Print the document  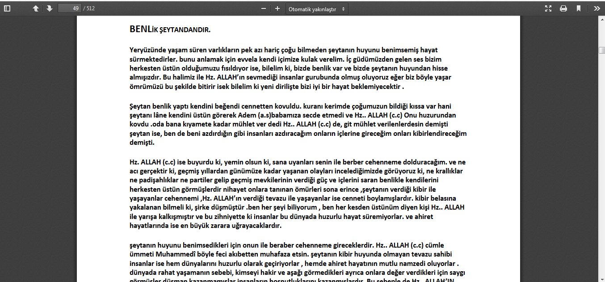point(563,8)
